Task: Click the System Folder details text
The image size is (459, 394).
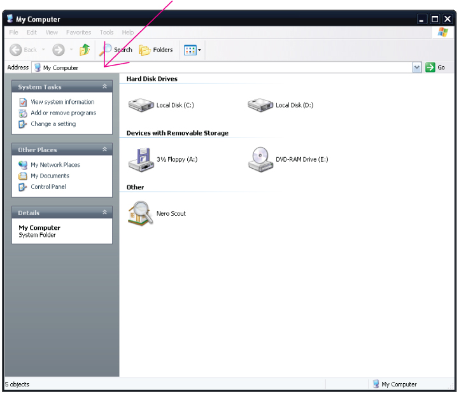Action: coord(37,235)
